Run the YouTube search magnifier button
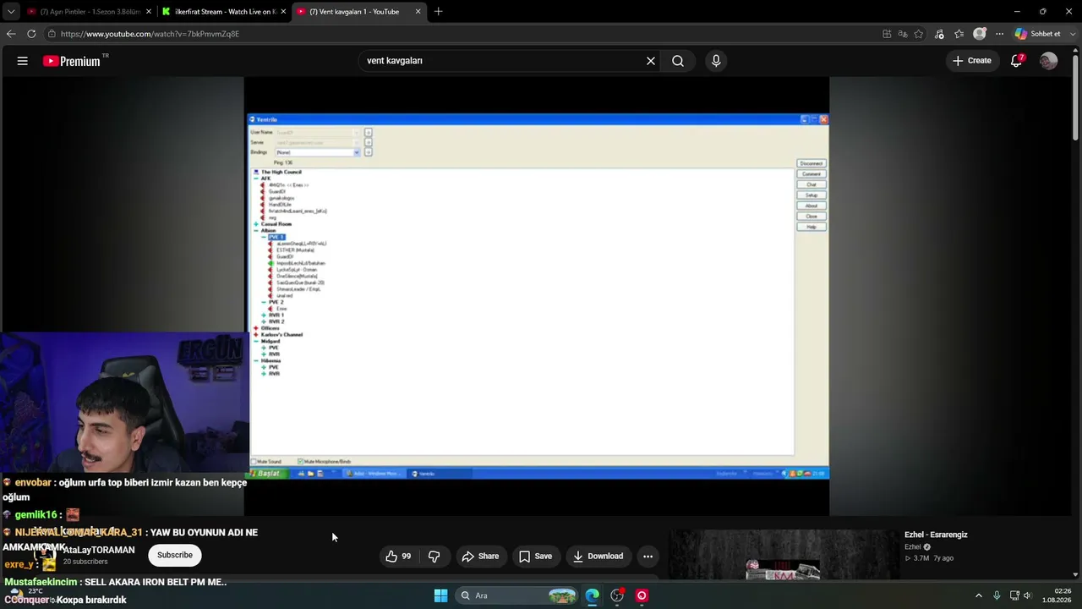Screen dimensions: 1082x609 [678, 61]
